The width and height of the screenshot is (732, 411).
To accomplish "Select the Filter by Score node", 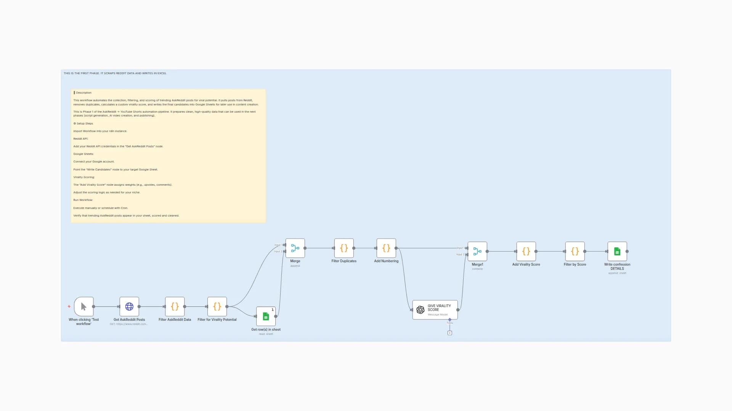I will [575, 251].
